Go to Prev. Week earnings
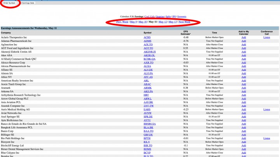This screenshot has height=157, width=280. point(122,22)
